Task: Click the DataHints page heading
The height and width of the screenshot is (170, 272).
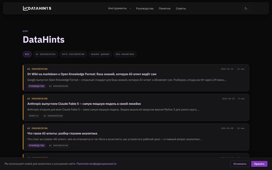Action: click(x=44, y=40)
